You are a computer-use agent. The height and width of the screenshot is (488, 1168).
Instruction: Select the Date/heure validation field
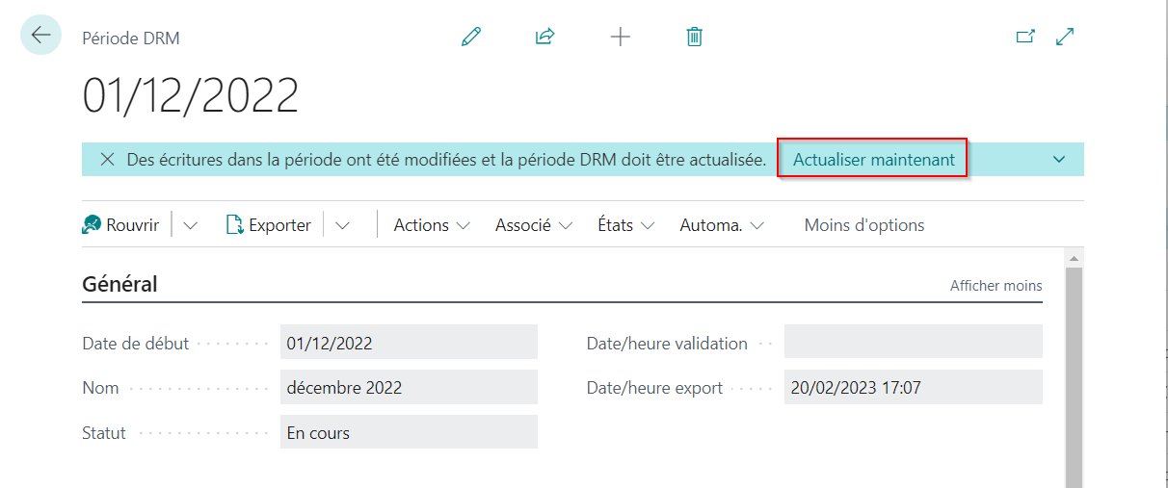tap(914, 343)
